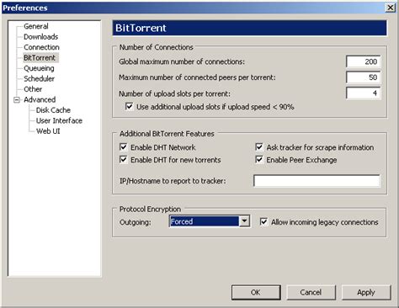This screenshot has height=308, width=399.
Task: Apply the preference changes
Action: click(366, 292)
